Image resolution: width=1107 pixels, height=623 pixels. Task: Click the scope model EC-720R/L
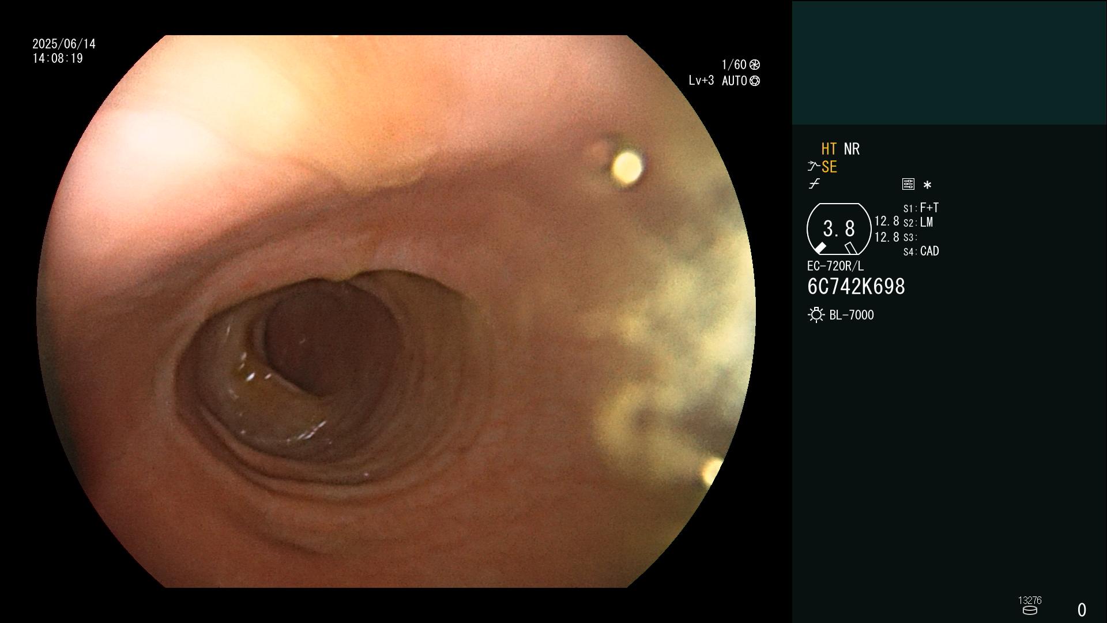[835, 267]
